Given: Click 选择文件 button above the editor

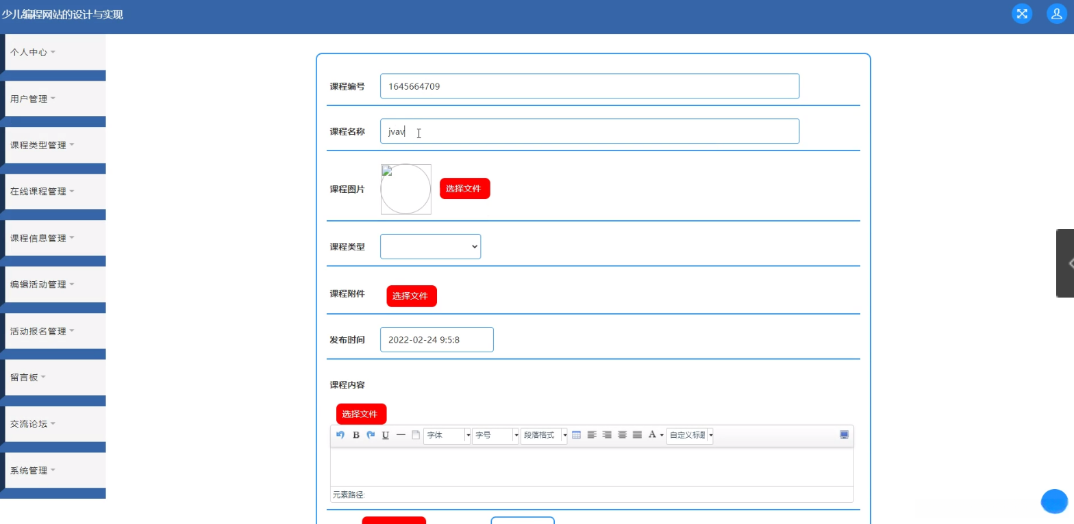Looking at the screenshot, I should point(361,414).
